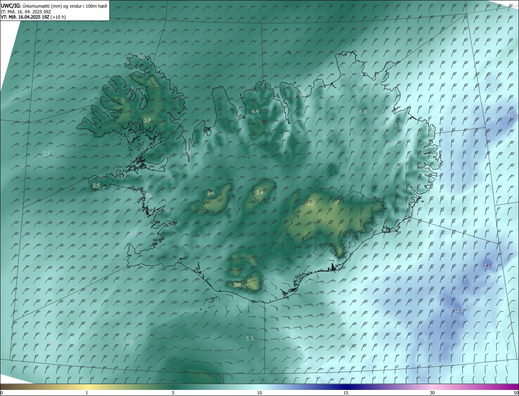This screenshot has height=396, width=519.
Task: Click the 11.7 value at the map's eastern edge
Action: tap(513, 116)
